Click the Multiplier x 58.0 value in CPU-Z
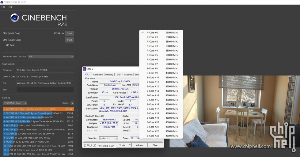Screen dimensions: 300x157 pyautogui.click(x=109, y=123)
